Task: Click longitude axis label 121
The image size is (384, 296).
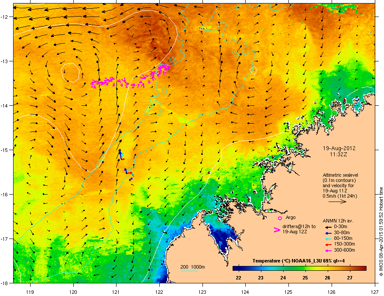Action: point(116,292)
